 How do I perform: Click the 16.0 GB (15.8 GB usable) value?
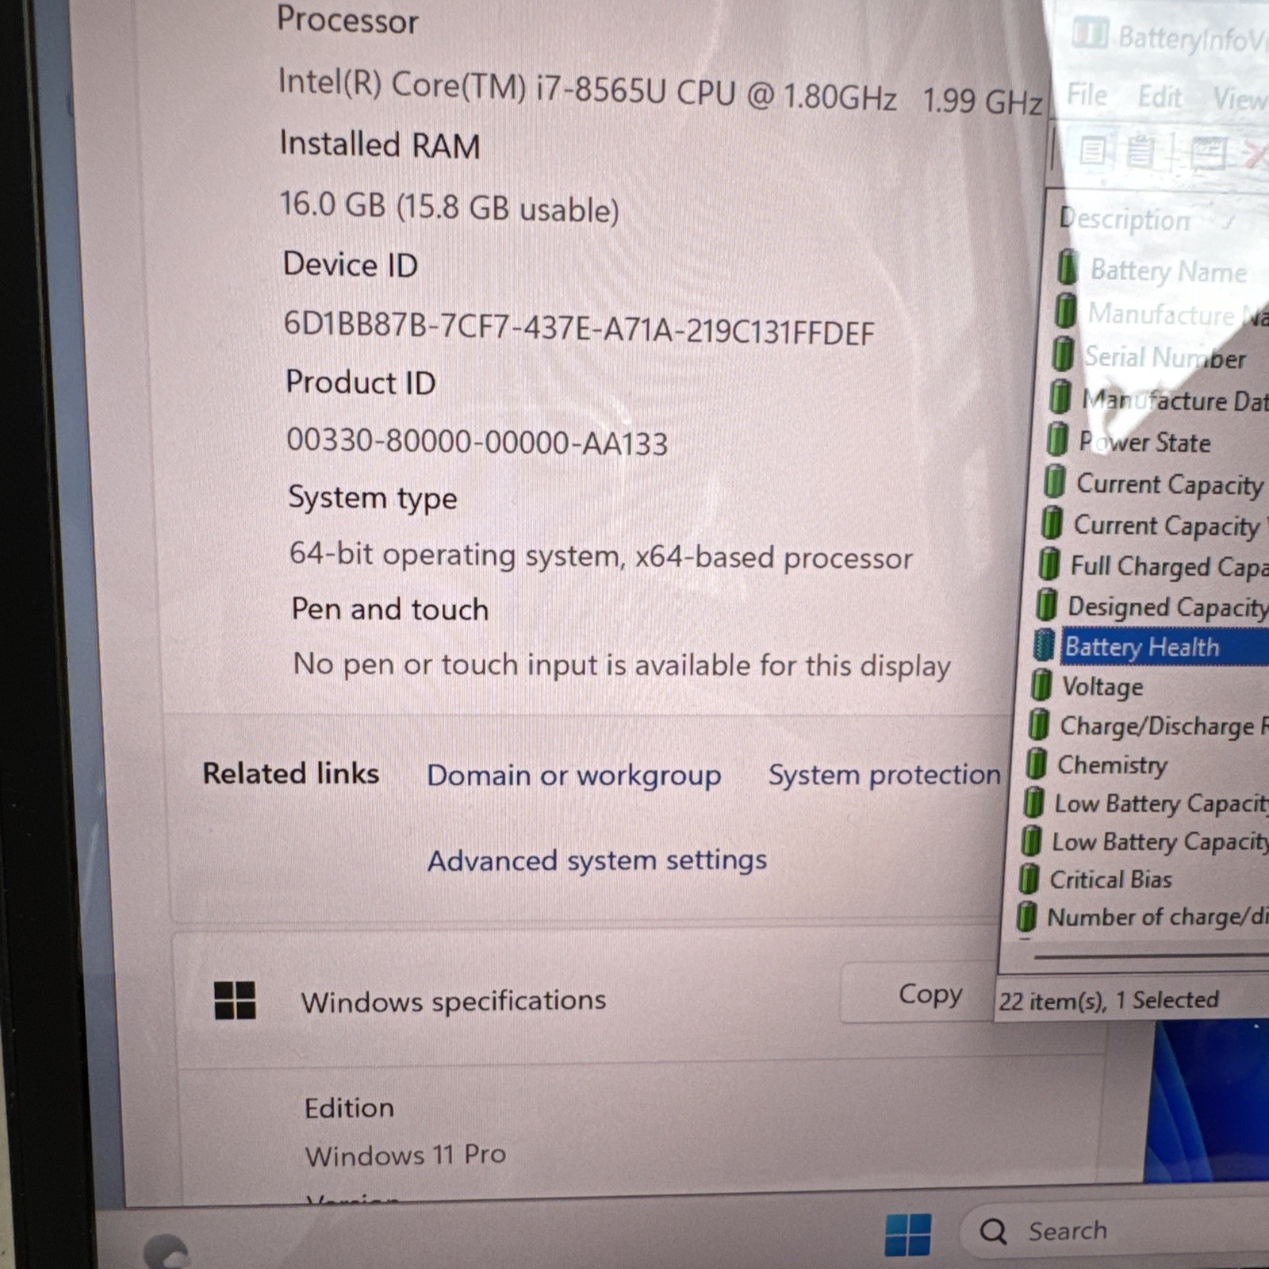(449, 206)
